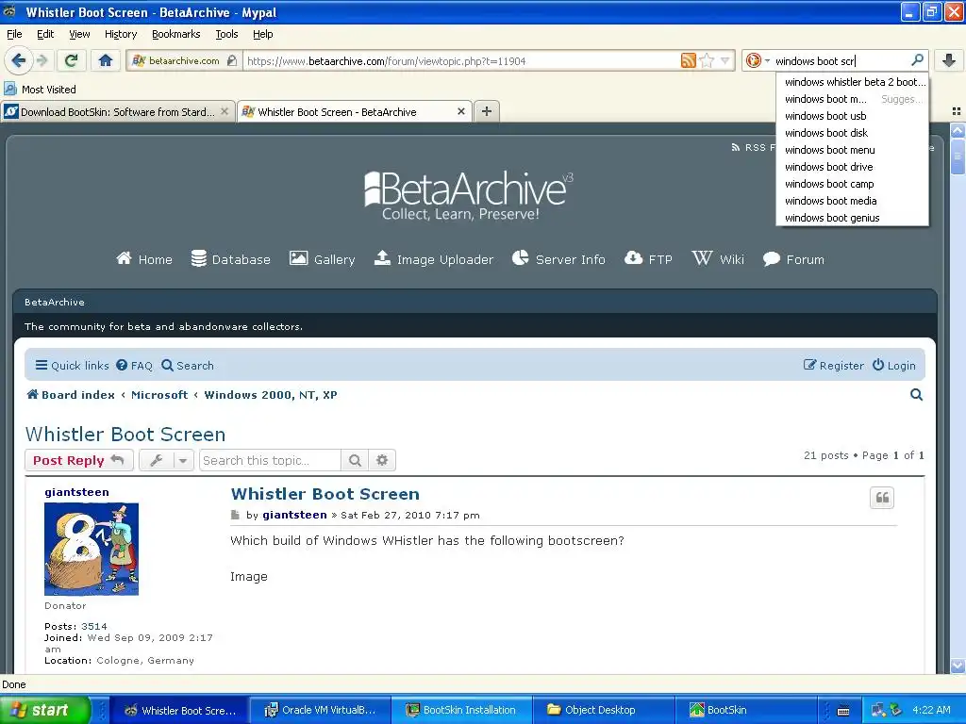Open a new tab with plus button
Image resolution: width=966 pixels, height=724 pixels.
pos(487,111)
